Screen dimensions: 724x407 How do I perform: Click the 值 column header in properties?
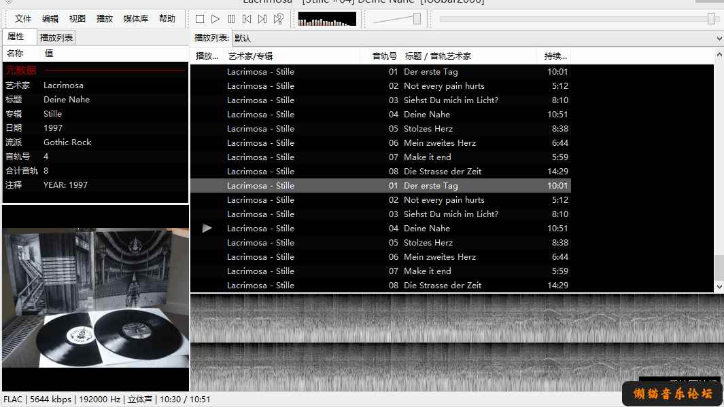[114, 54]
